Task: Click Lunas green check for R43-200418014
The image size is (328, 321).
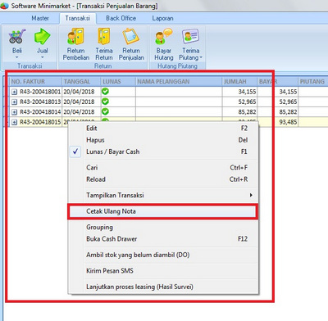Action: (105, 111)
